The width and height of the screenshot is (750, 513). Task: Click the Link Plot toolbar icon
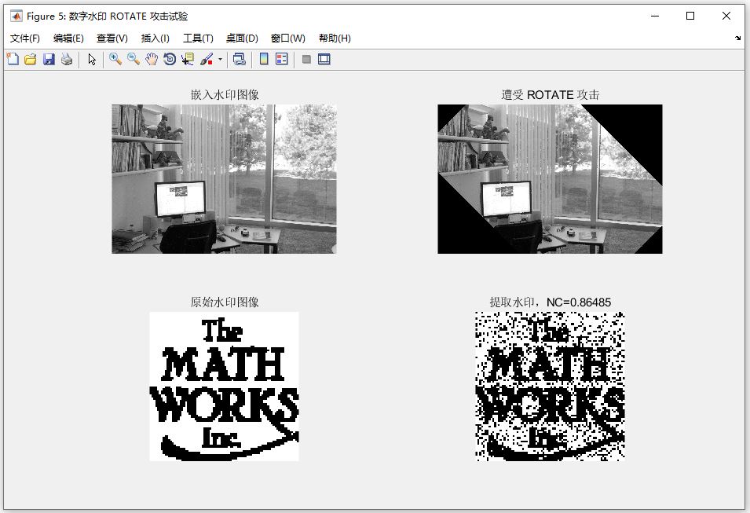(240, 60)
